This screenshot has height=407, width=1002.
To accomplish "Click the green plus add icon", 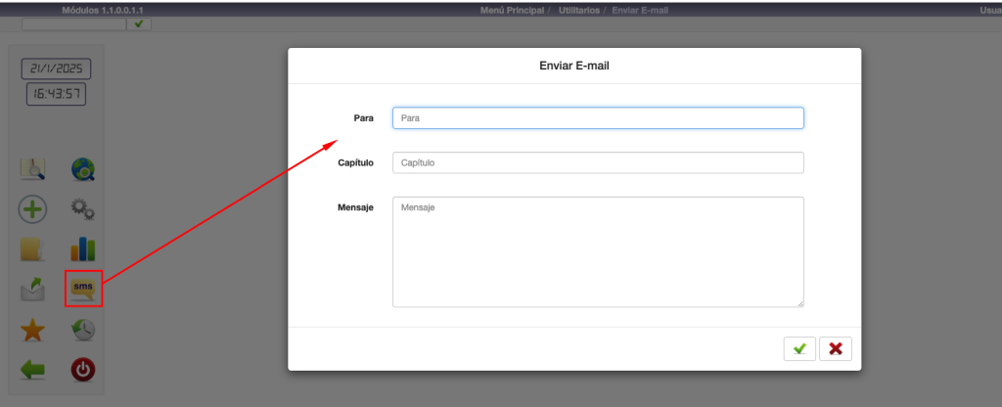I will (33, 209).
